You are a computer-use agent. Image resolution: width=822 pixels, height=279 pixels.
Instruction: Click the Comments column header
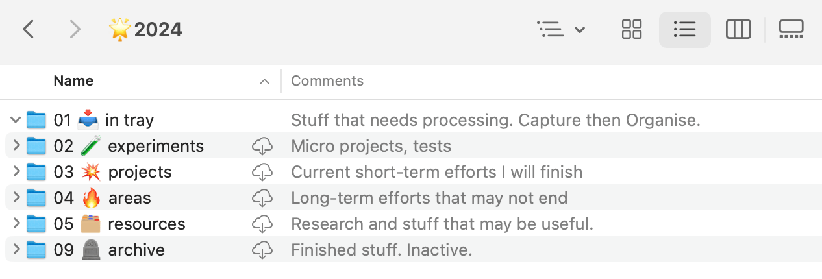tap(327, 81)
